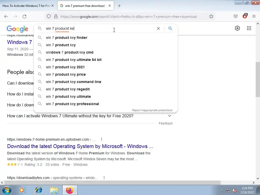Open the tracking protection shield icon

click(48, 17)
